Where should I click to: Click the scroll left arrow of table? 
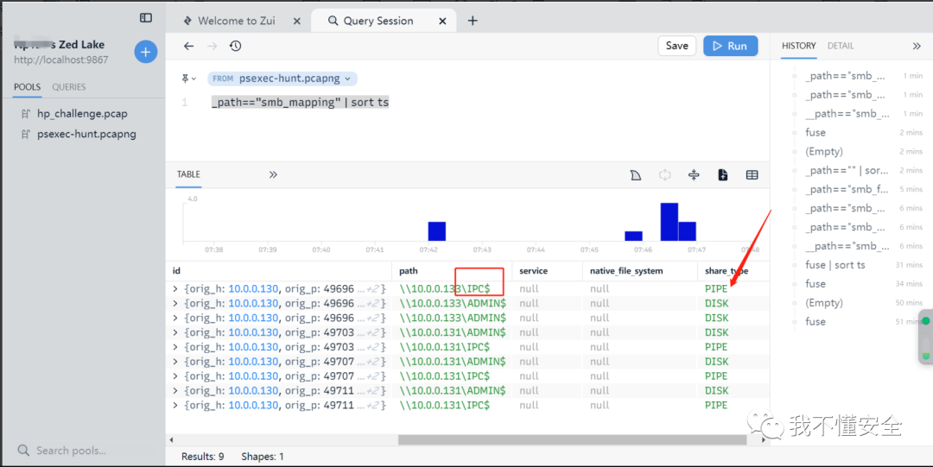(171, 440)
